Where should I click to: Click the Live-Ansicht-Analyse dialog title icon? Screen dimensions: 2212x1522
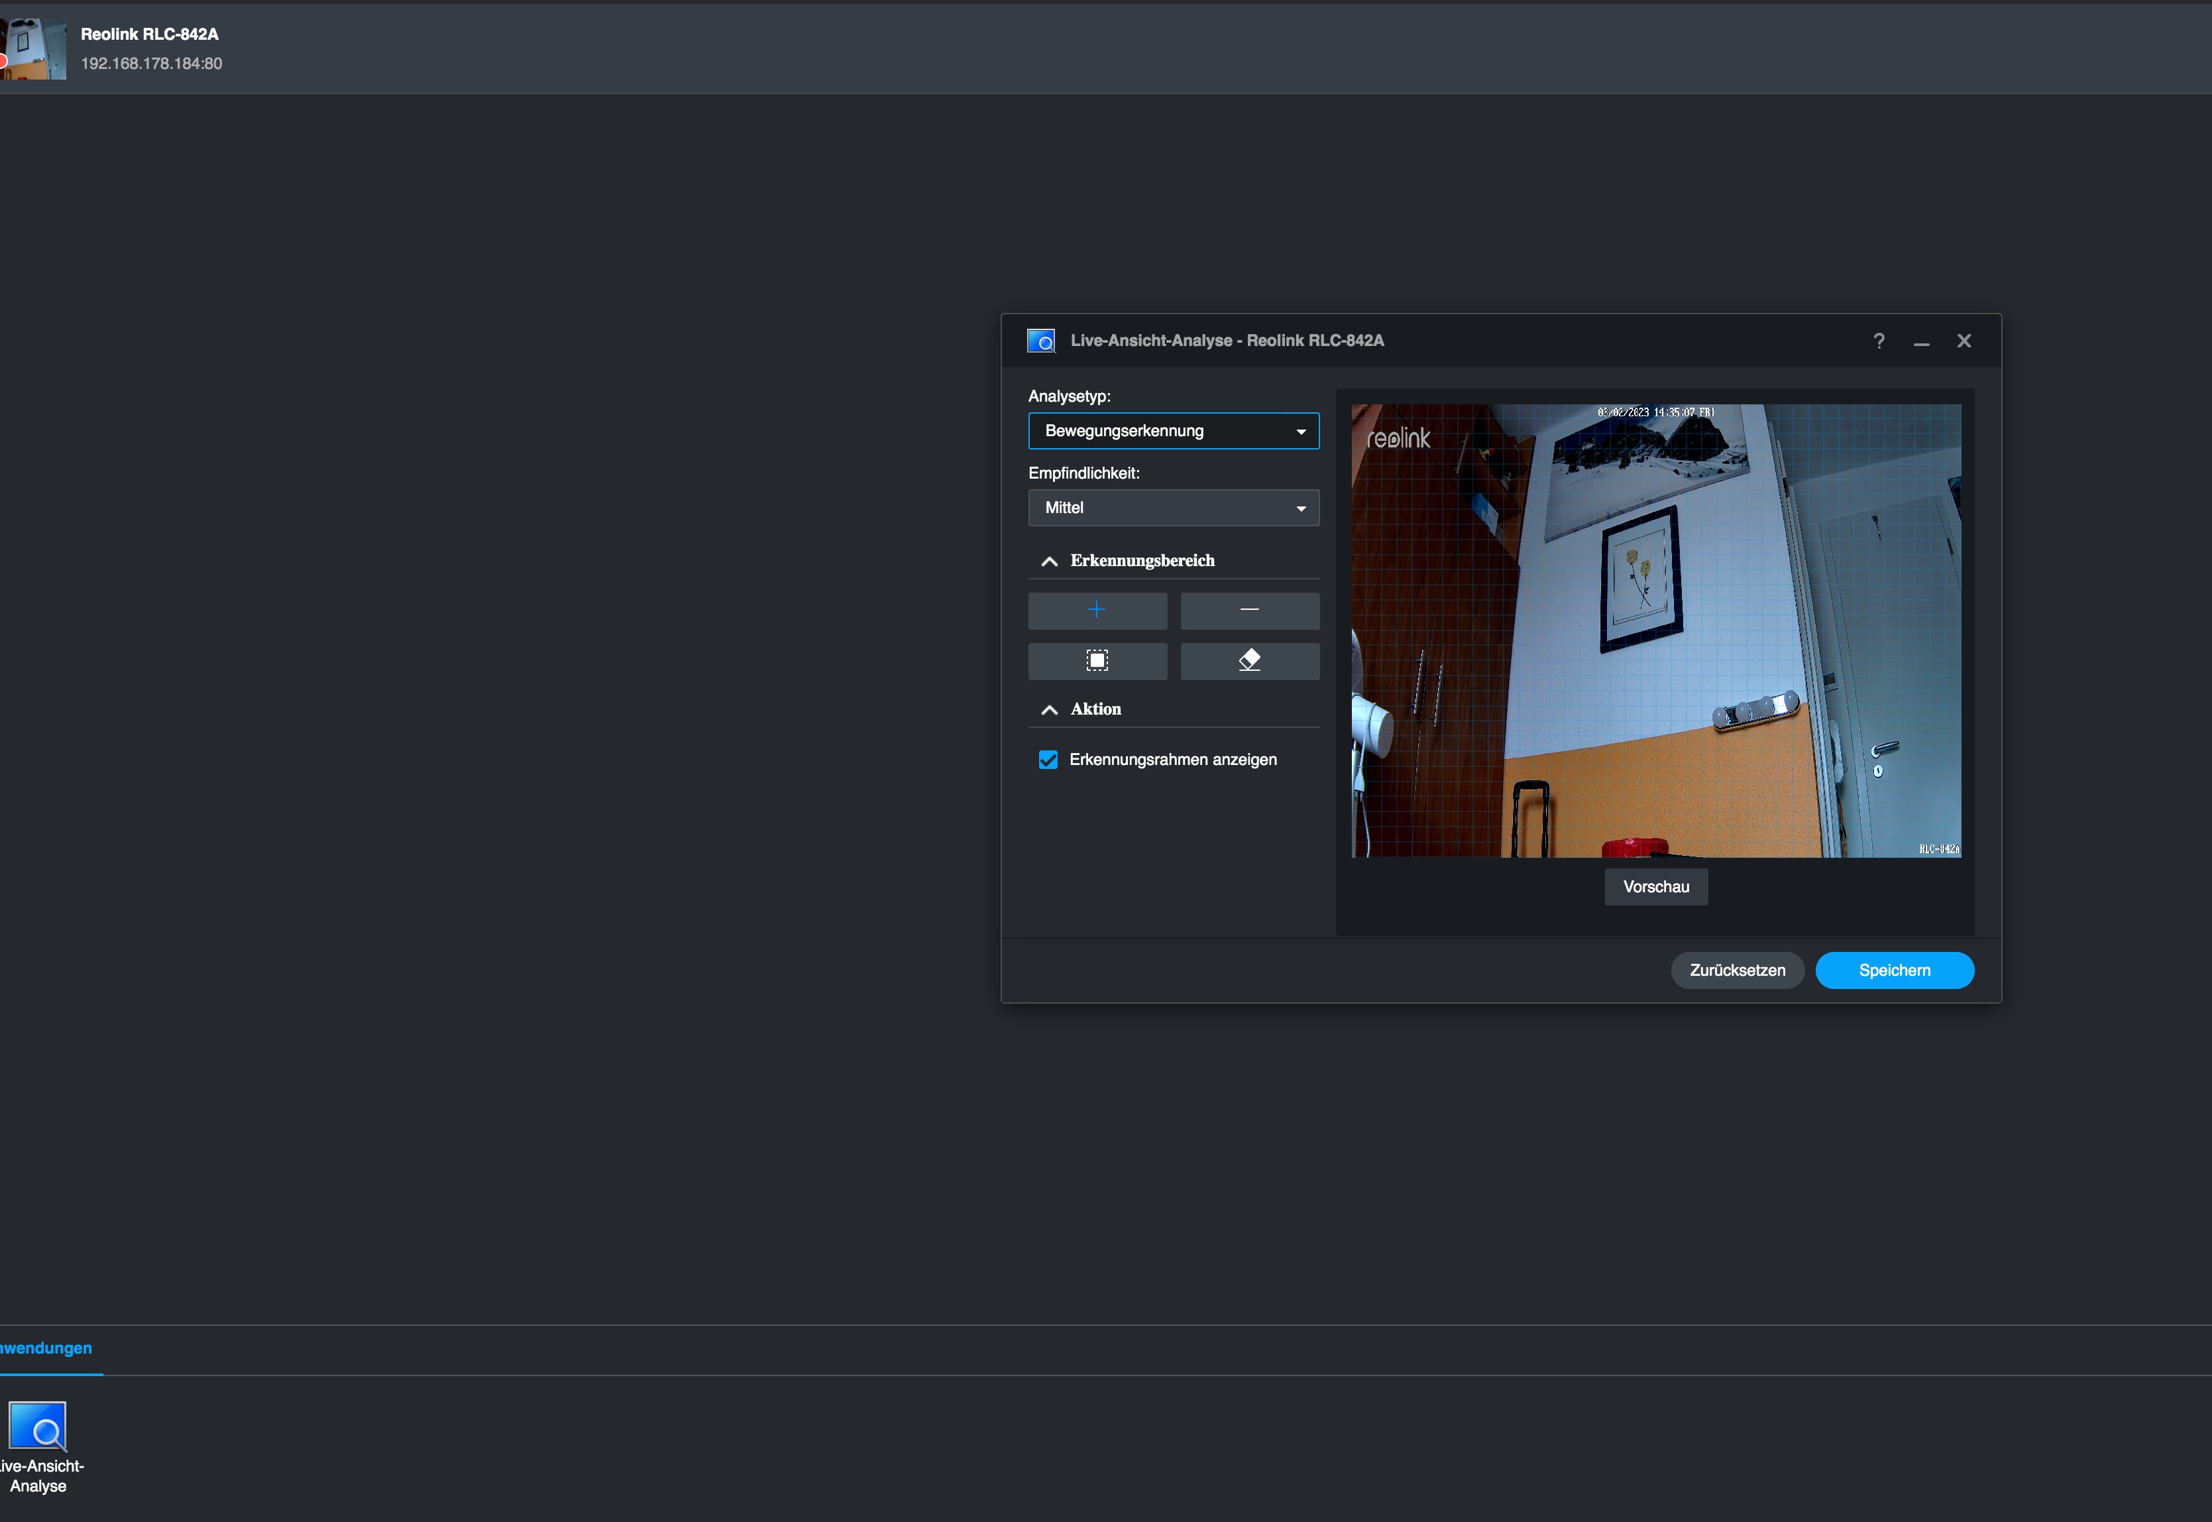pyautogui.click(x=1040, y=341)
